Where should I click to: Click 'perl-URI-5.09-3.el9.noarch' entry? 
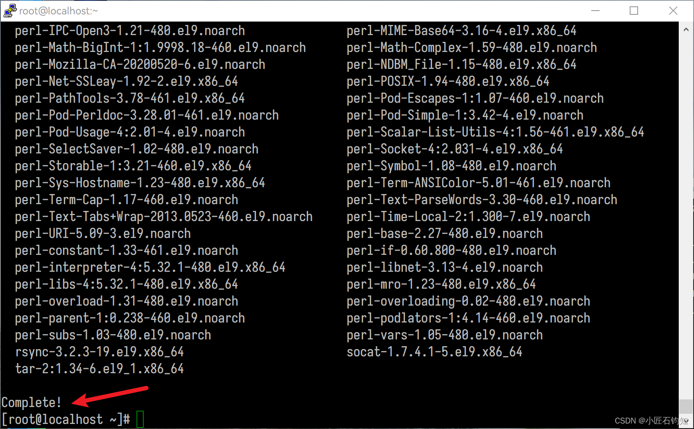(x=103, y=234)
